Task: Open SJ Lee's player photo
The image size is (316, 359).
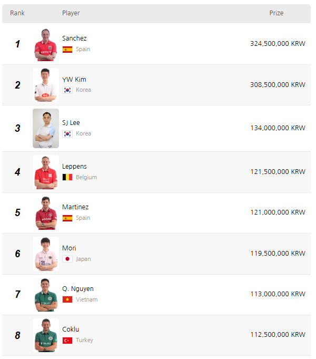Action: coord(46,128)
